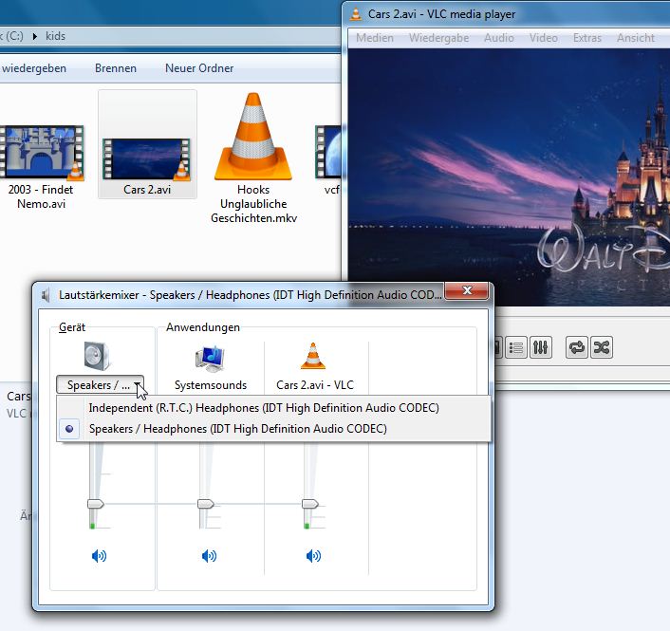Viewport: 670px width, 631px height.
Task: Open the Wiedergabe menu in VLC
Action: (x=438, y=38)
